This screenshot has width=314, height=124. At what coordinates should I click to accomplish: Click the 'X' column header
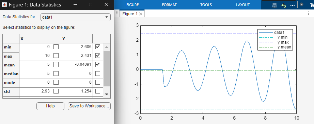35,39
